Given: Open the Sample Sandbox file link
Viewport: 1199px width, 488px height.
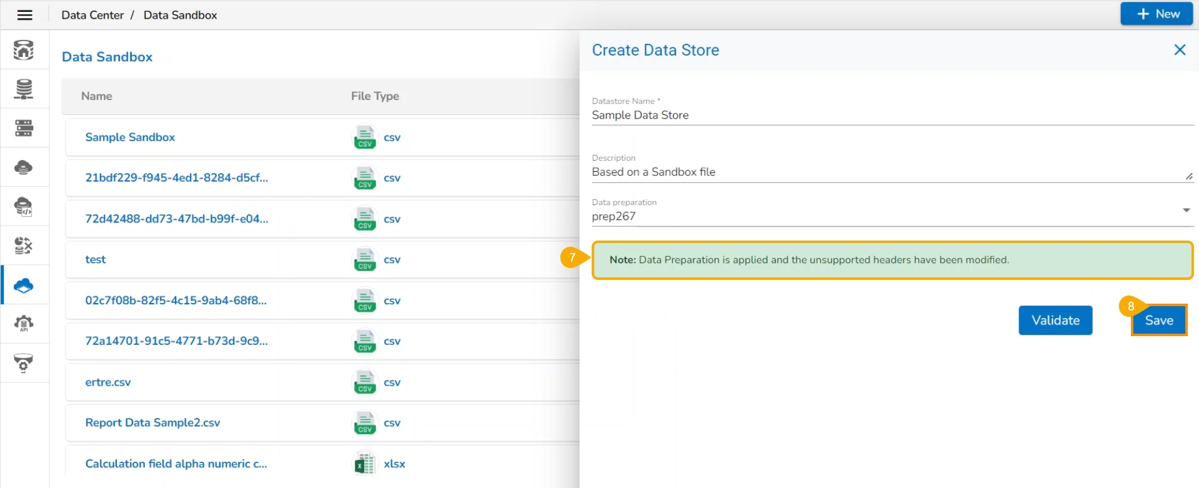Looking at the screenshot, I should (130, 137).
